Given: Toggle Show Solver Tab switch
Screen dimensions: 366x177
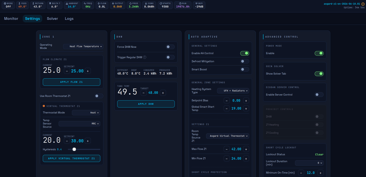Looking at the screenshot, I should point(319,74).
